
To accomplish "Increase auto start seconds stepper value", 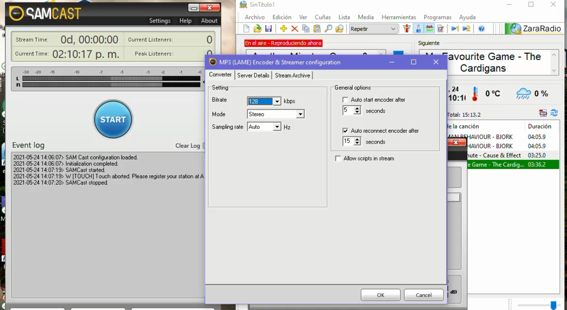I will coord(357,109).
